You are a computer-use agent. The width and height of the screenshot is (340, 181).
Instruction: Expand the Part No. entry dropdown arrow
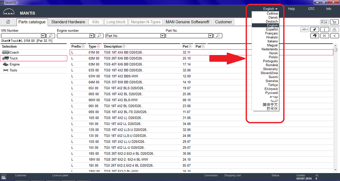pyautogui.click(x=210, y=36)
